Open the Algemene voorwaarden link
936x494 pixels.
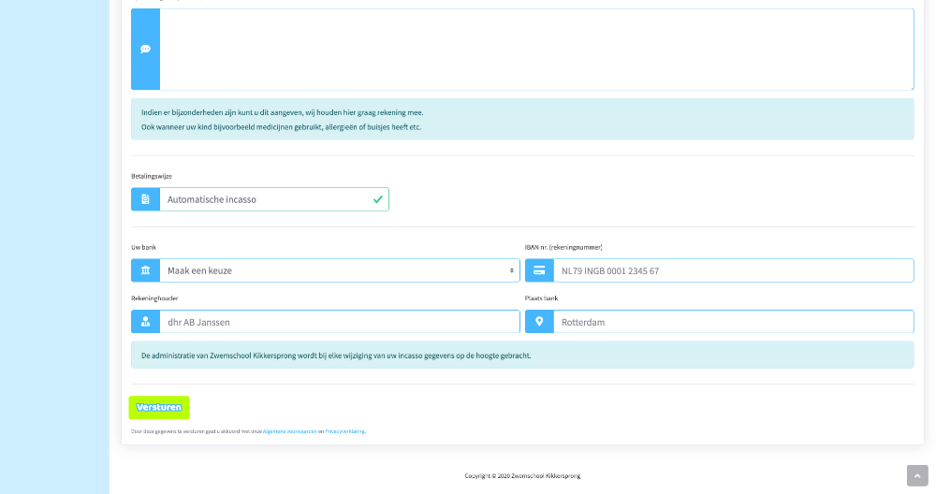click(x=290, y=431)
